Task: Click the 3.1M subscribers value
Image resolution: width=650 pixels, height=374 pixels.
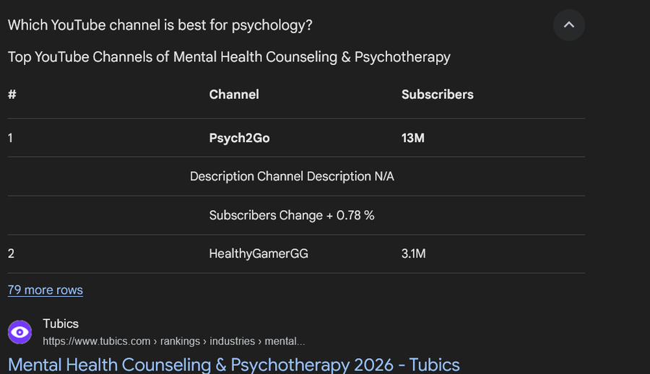Action: pos(414,253)
